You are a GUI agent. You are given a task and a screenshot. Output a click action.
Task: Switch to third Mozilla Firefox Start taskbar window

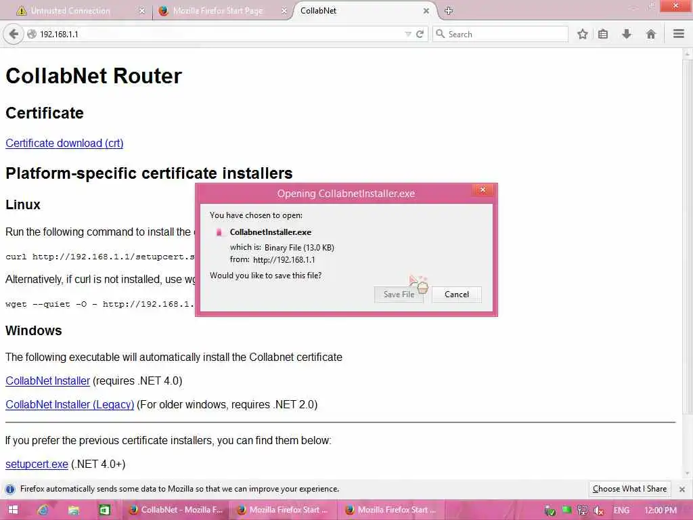(x=391, y=511)
